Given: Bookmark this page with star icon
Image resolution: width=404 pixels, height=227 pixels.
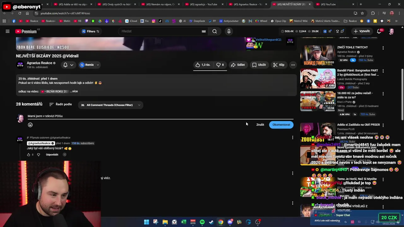Looking at the screenshot, I should tap(362, 13).
